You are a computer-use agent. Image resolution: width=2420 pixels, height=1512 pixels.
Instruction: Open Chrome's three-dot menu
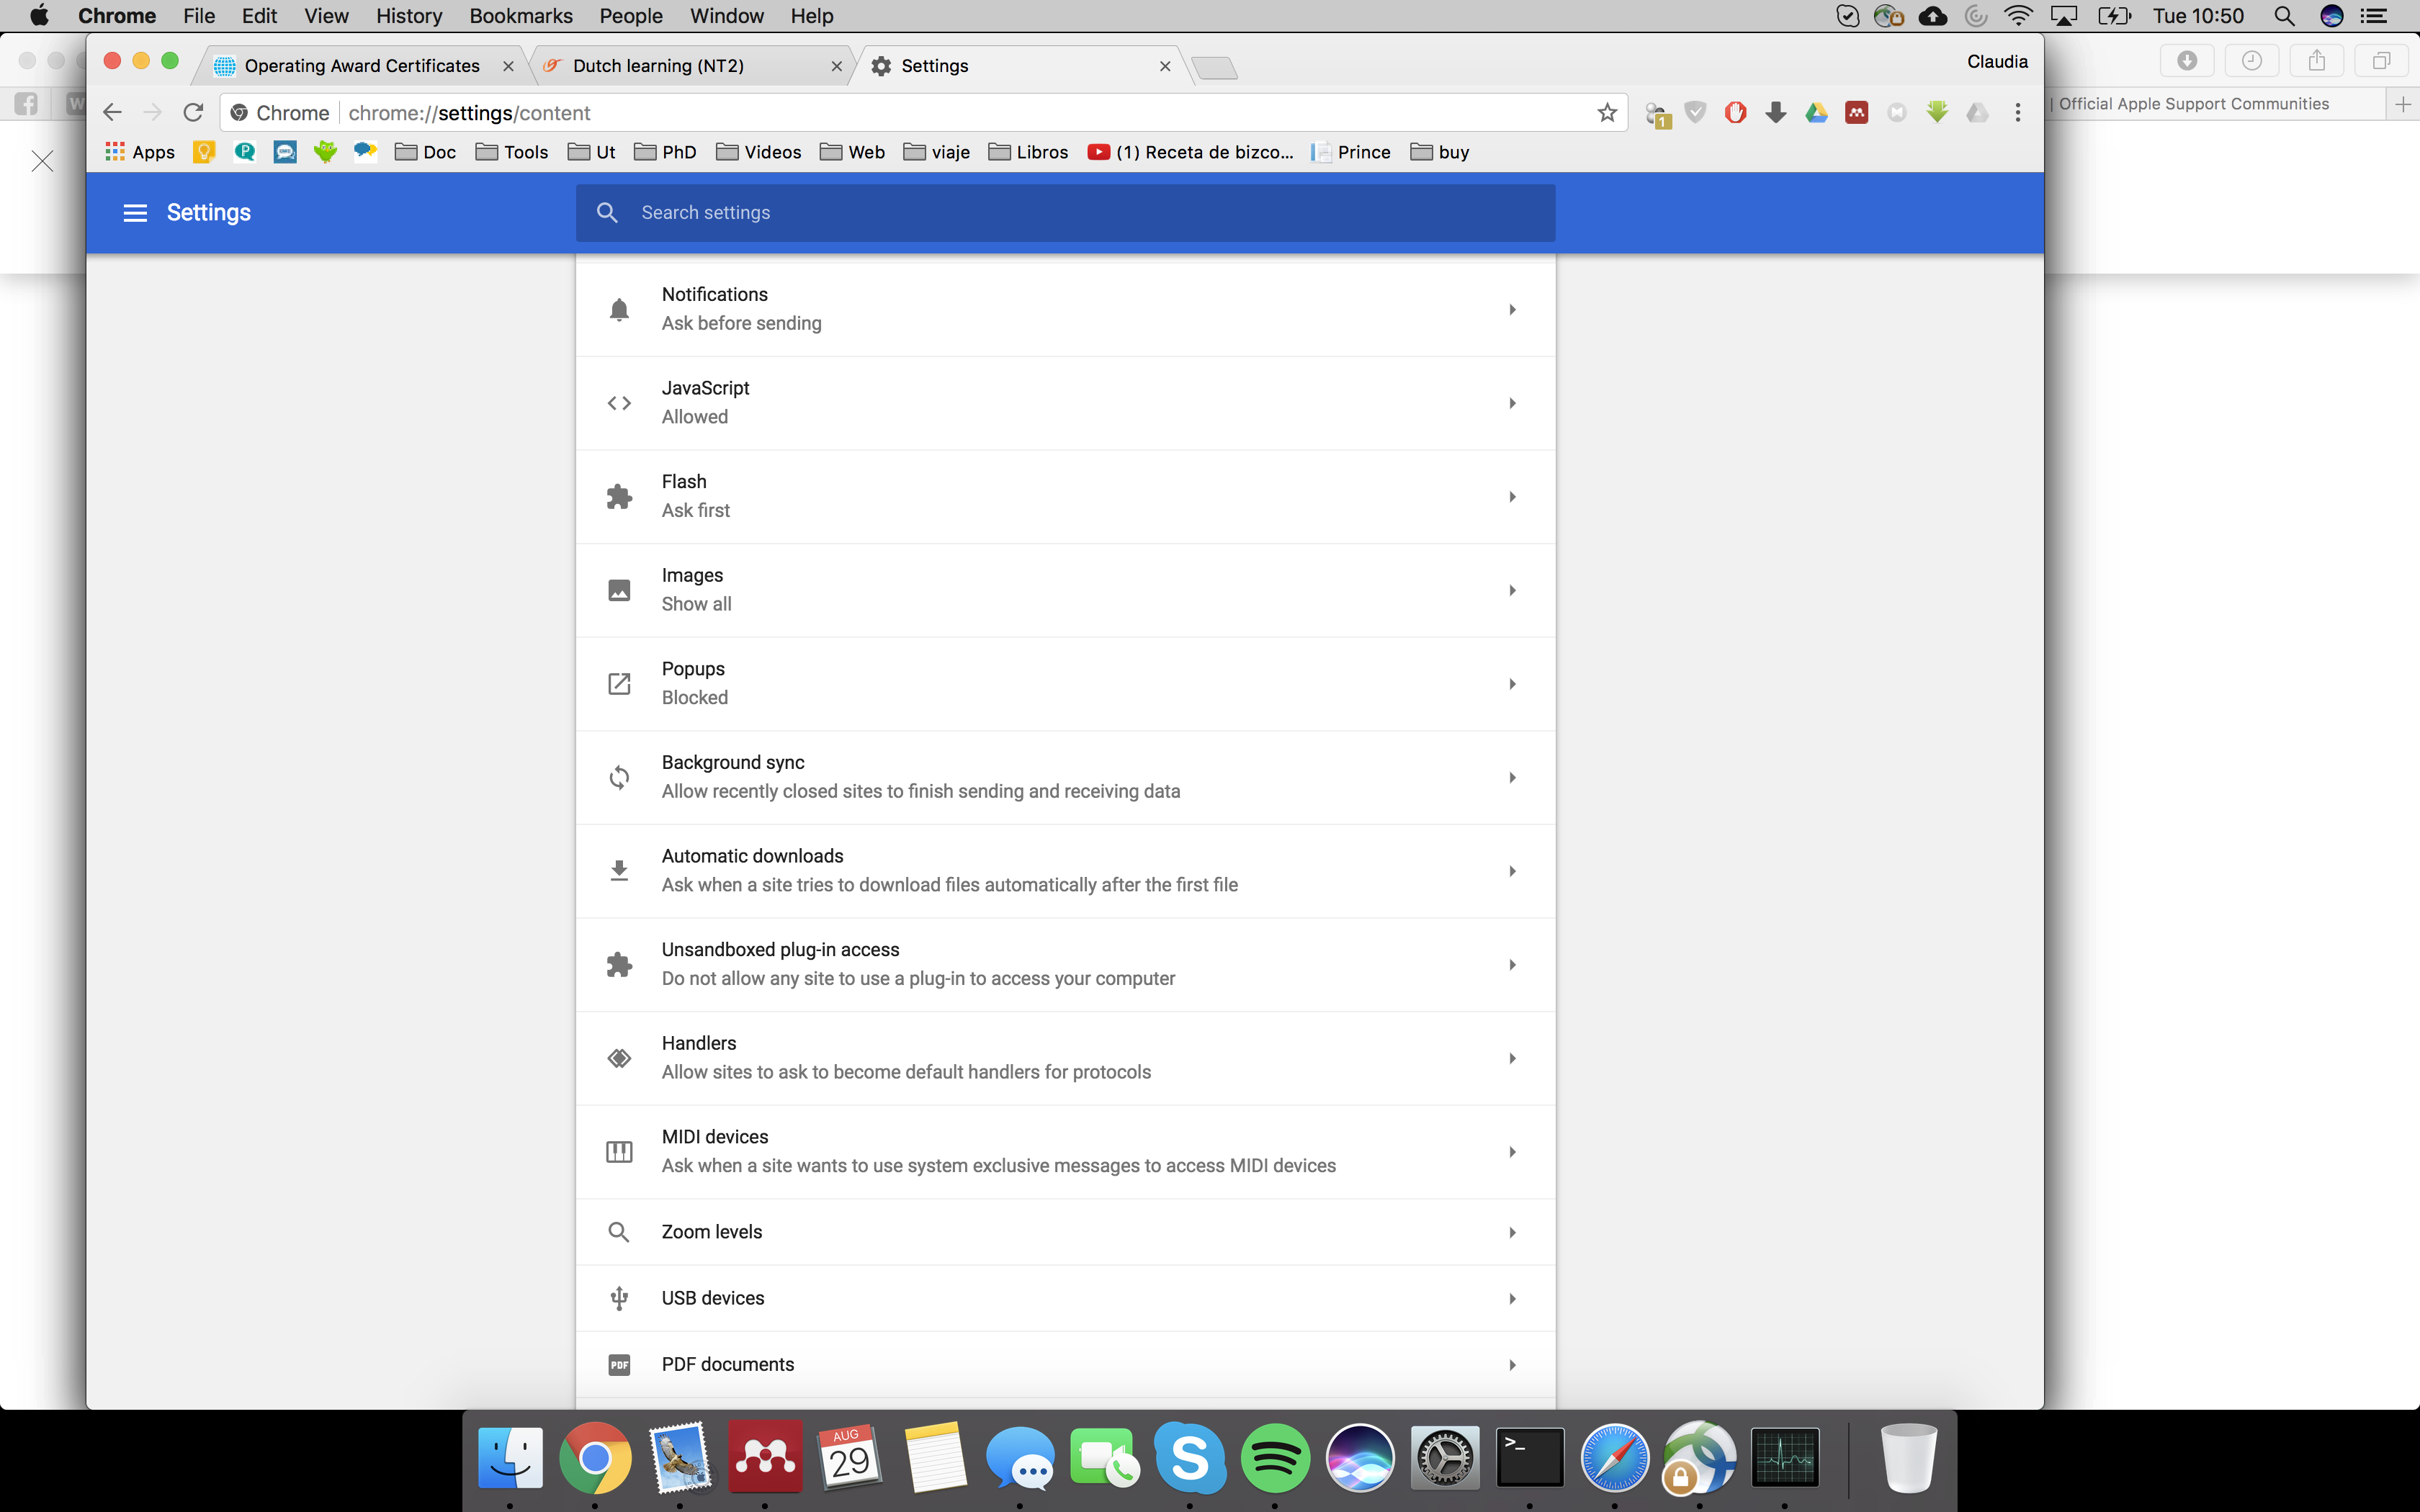tap(2018, 113)
